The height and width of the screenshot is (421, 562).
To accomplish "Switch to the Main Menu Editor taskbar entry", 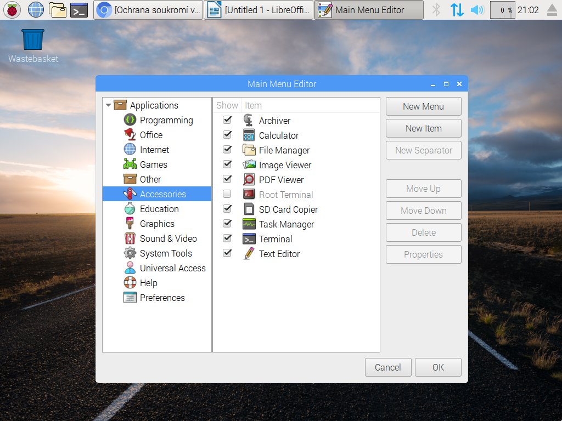I will pos(368,9).
